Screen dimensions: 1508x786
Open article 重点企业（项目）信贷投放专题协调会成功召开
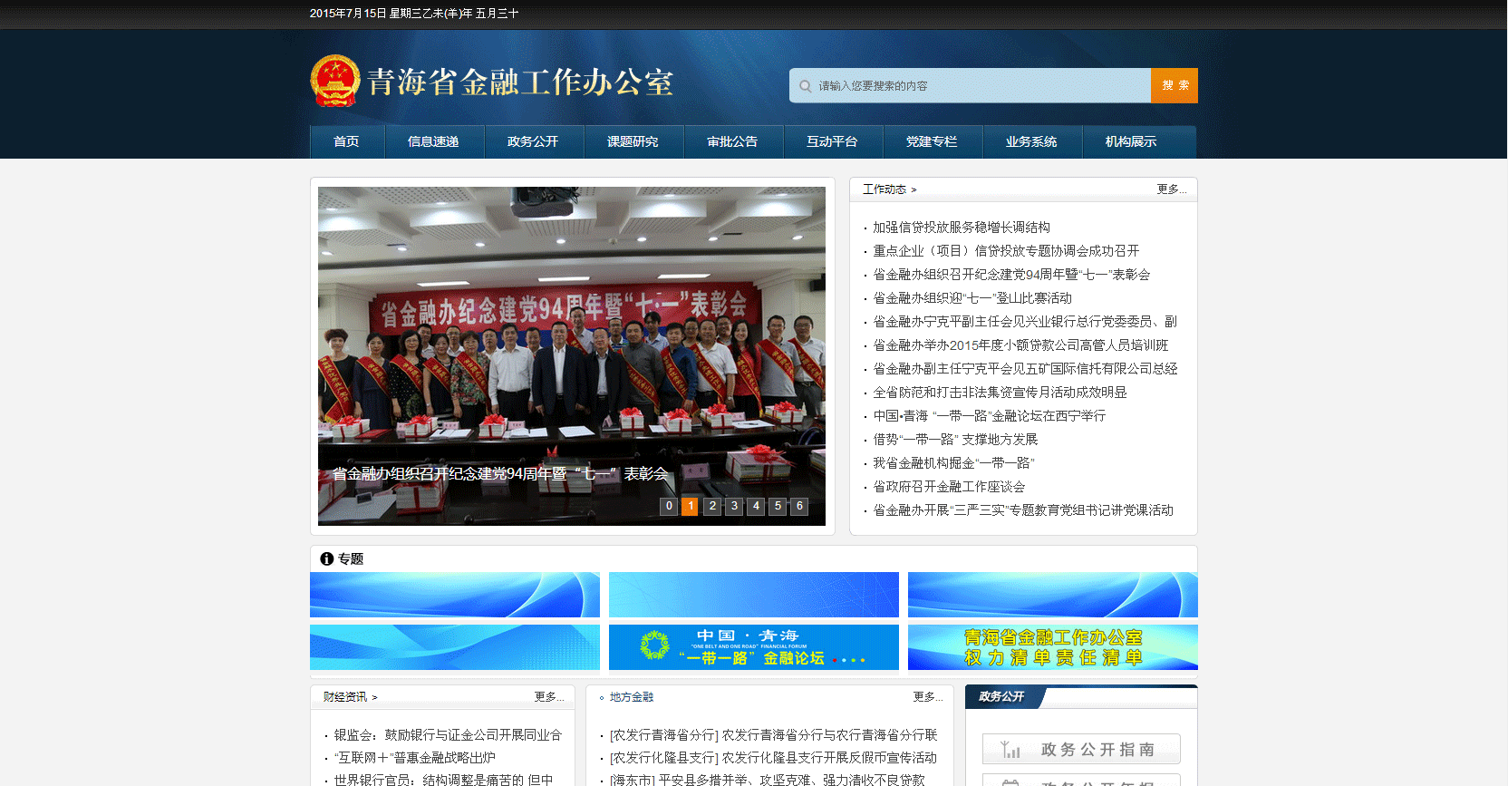click(x=1006, y=251)
